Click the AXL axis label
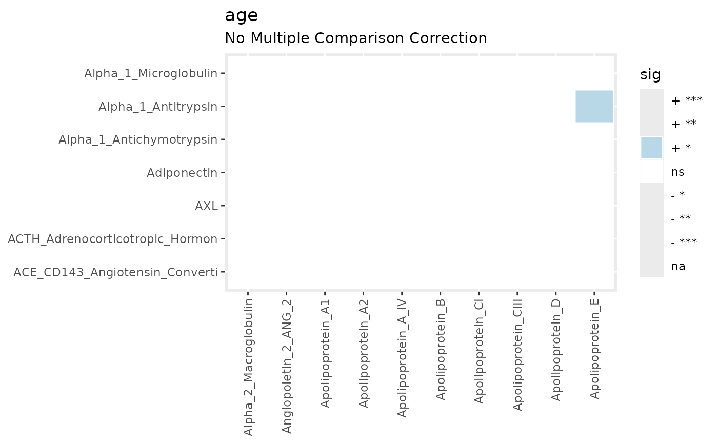The width and height of the screenshot is (718, 444). click(206, 206)
